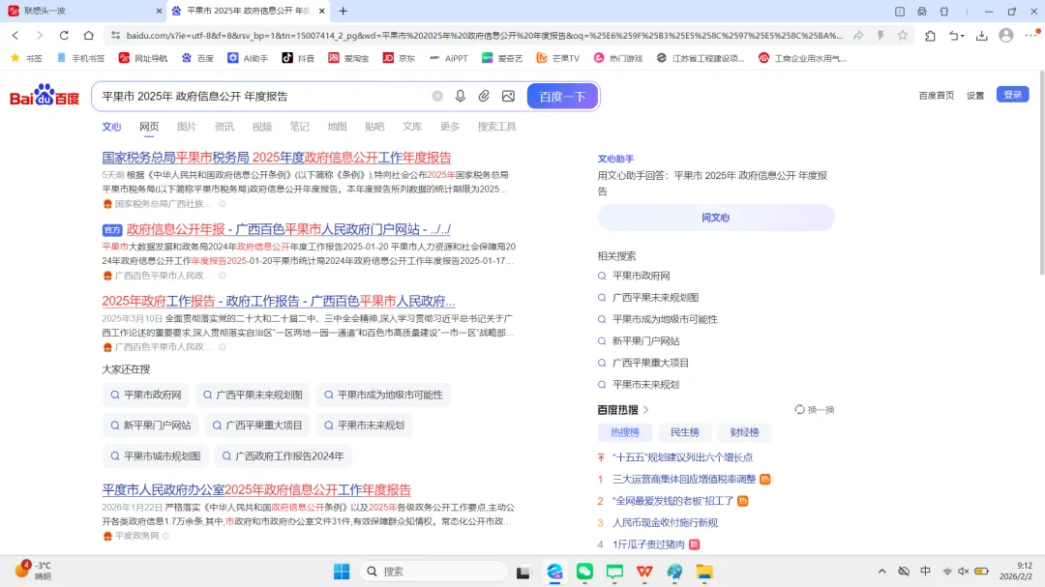Viewport: 1045px width, 587px height.
Task: Open 爱奇艺 bookmark
Action: tap(502, 58)
